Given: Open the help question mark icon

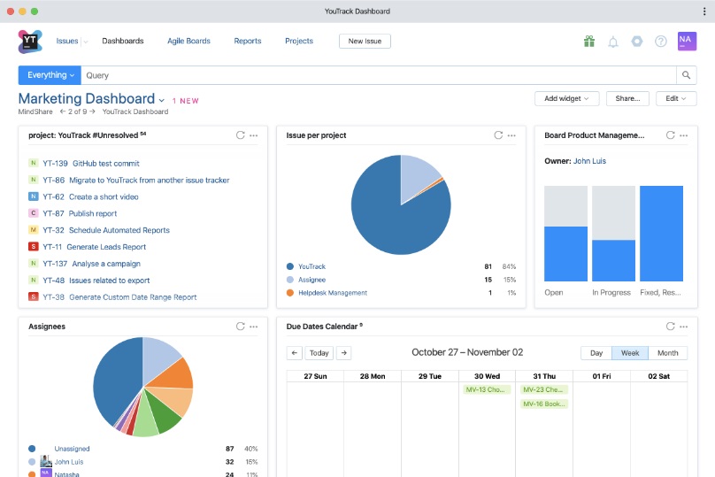Looking at the screenshot, I should point(661,42).
